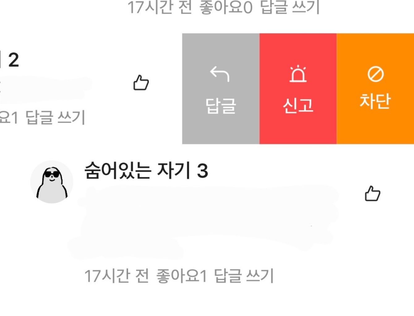Click 답글 쓰기 in the topmost row

click(x=290, y=7)
